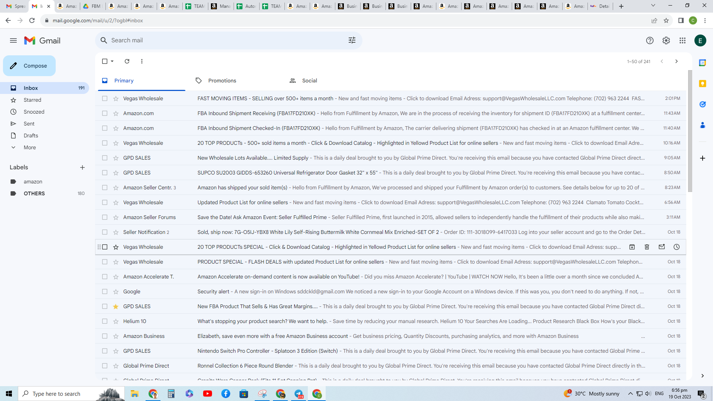The image size is (713, 401).
Task: Open Contacts side panel
Action: [703, 125]
